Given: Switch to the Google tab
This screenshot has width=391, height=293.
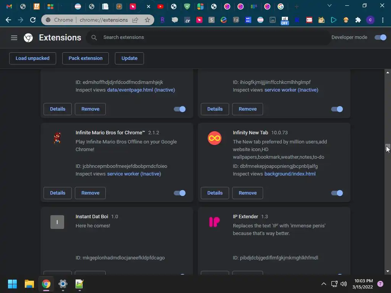Looking at the screenshot, I should point(281,6).
